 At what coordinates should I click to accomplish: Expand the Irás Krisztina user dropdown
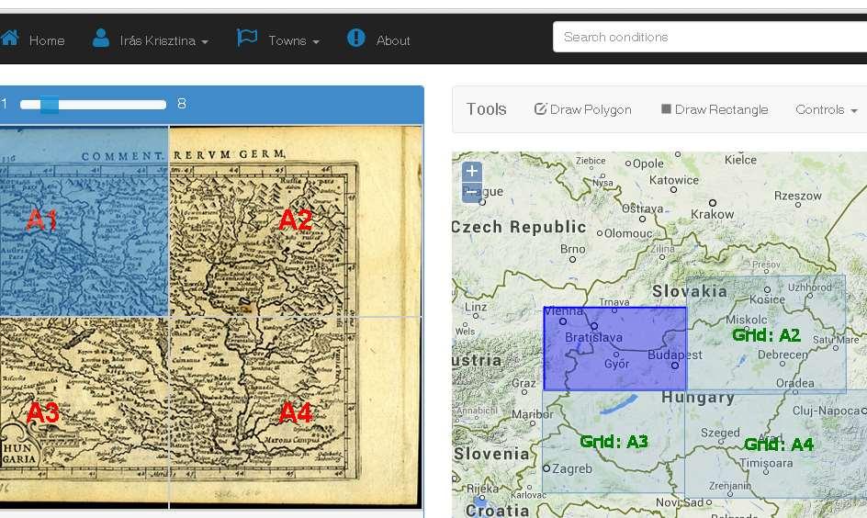163,40
